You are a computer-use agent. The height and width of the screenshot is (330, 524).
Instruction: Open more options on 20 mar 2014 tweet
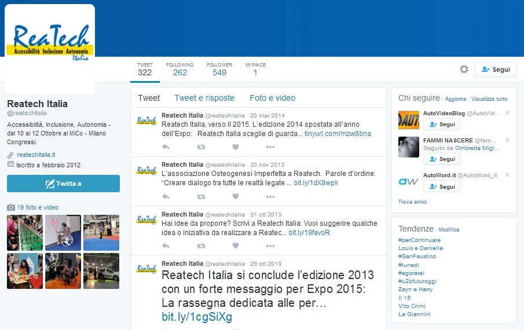tap(270, 147)
